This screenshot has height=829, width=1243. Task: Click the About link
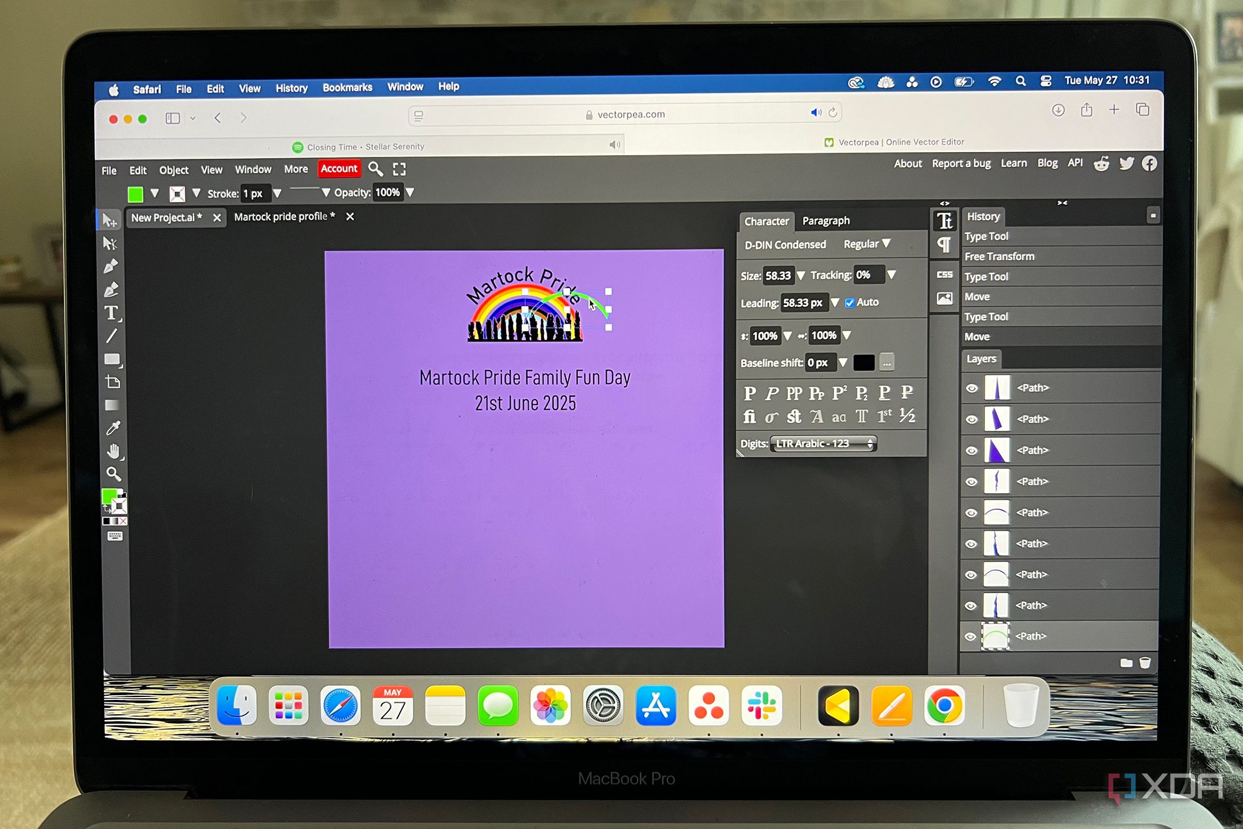[908, 163]
